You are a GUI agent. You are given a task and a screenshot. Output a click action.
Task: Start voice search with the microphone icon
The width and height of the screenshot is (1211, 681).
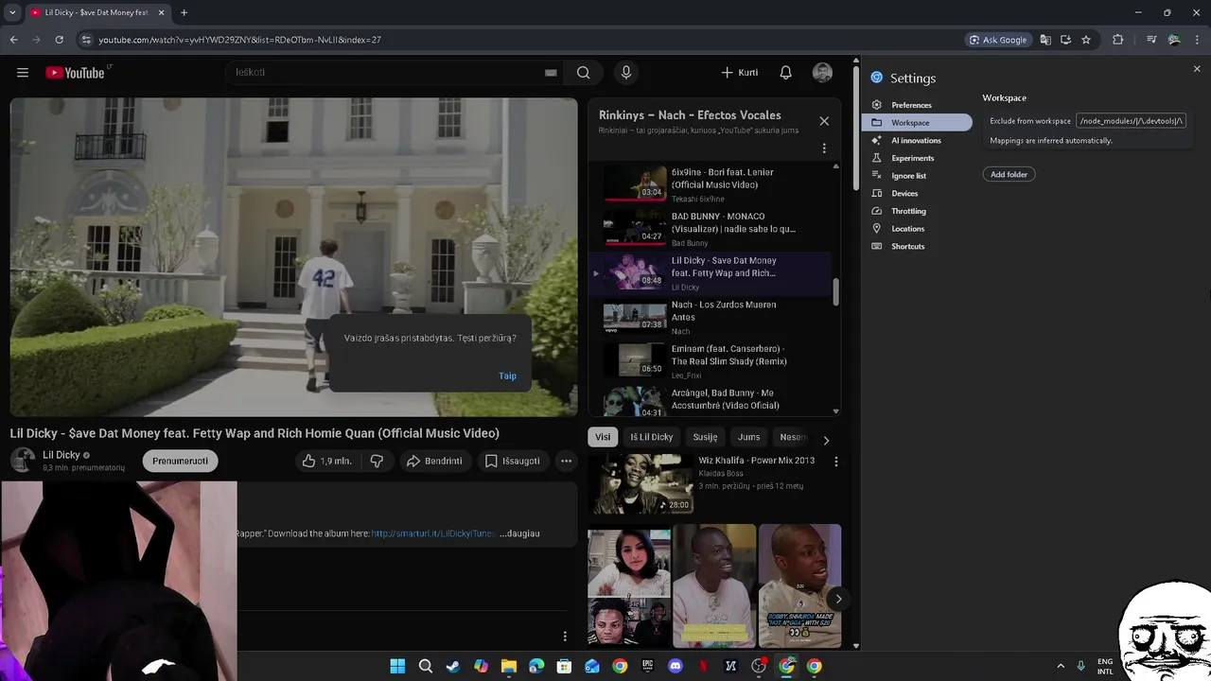point(625,73)
